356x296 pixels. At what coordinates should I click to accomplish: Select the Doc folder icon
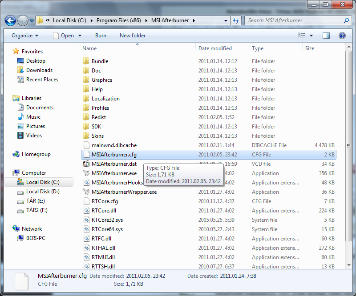pos(86,70)
